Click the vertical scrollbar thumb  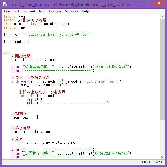click(162, 69)
